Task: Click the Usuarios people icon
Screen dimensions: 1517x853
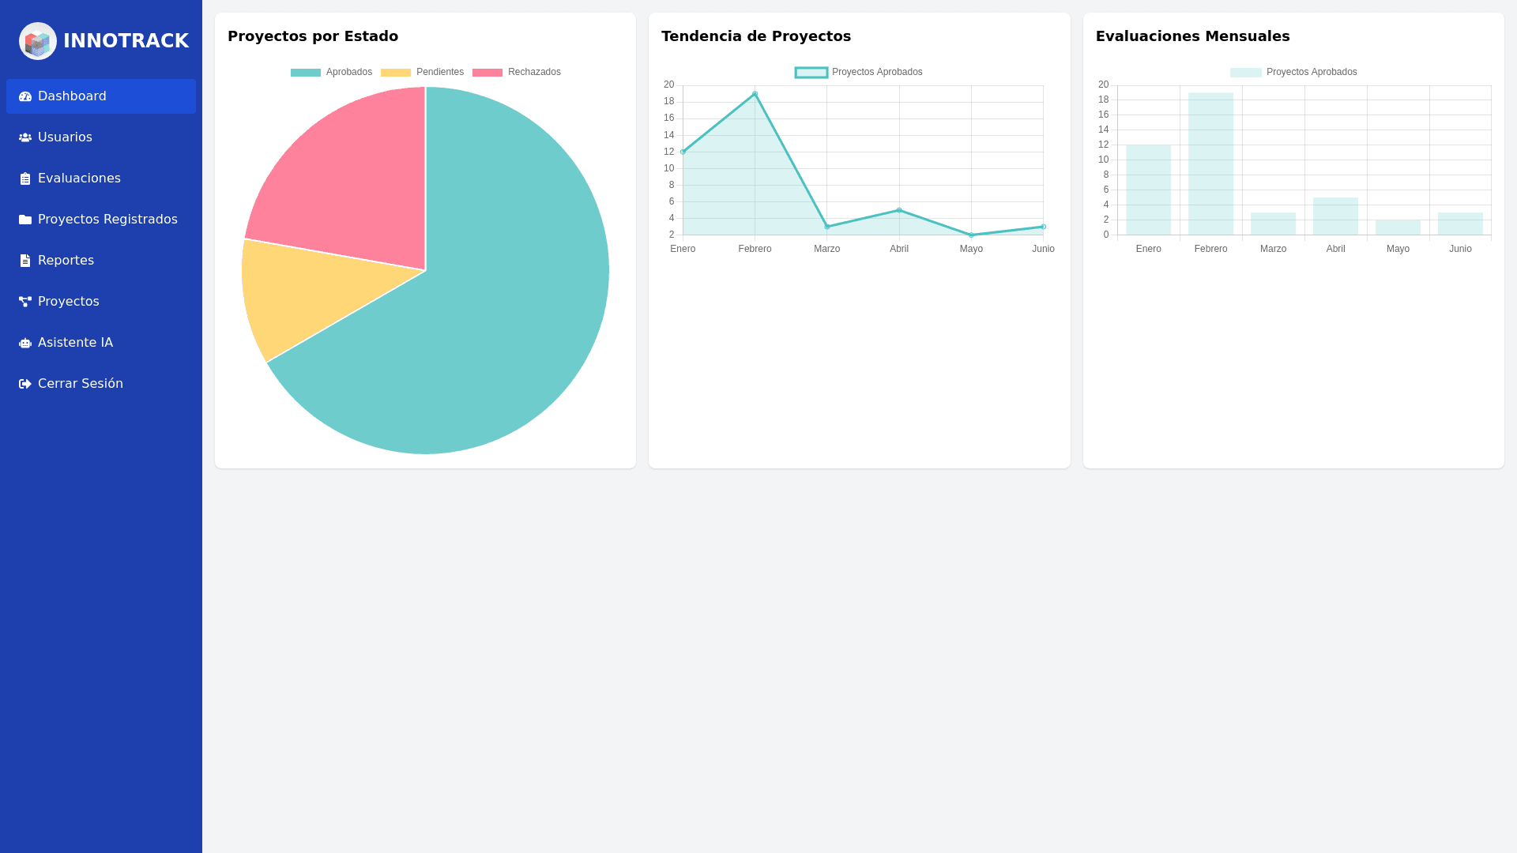Action: pos(25,137)
